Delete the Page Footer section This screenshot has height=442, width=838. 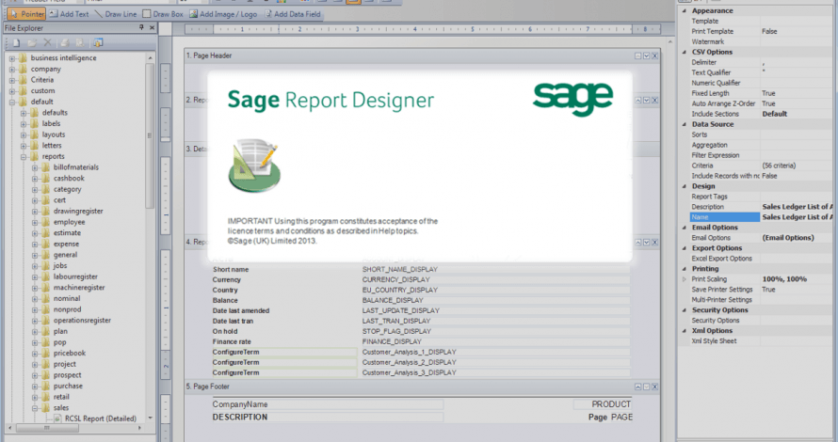click(654, 387)
